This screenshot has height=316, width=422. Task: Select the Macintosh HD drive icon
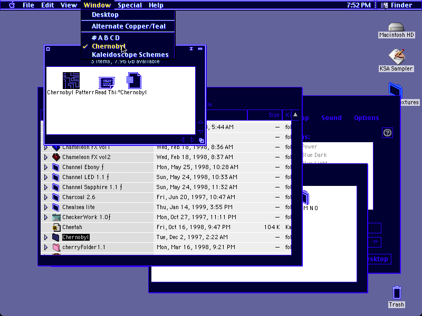pyautogui.click(x=396, y=27)
